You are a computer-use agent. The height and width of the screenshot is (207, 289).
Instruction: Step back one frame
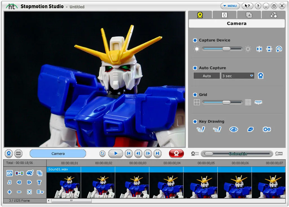[x=138, y=153]
